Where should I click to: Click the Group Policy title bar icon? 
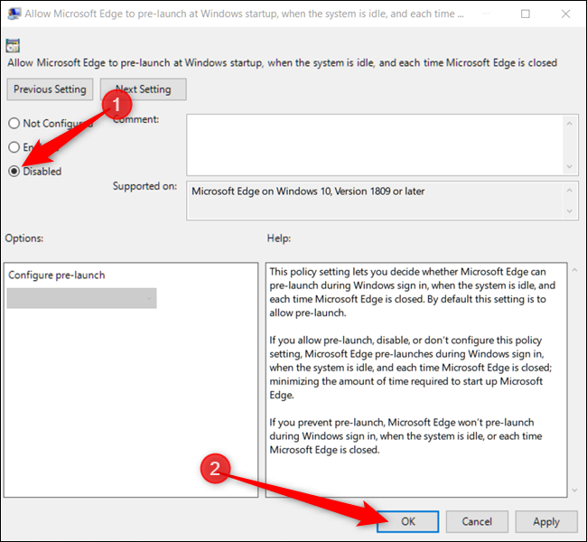[x=14, y=14]
